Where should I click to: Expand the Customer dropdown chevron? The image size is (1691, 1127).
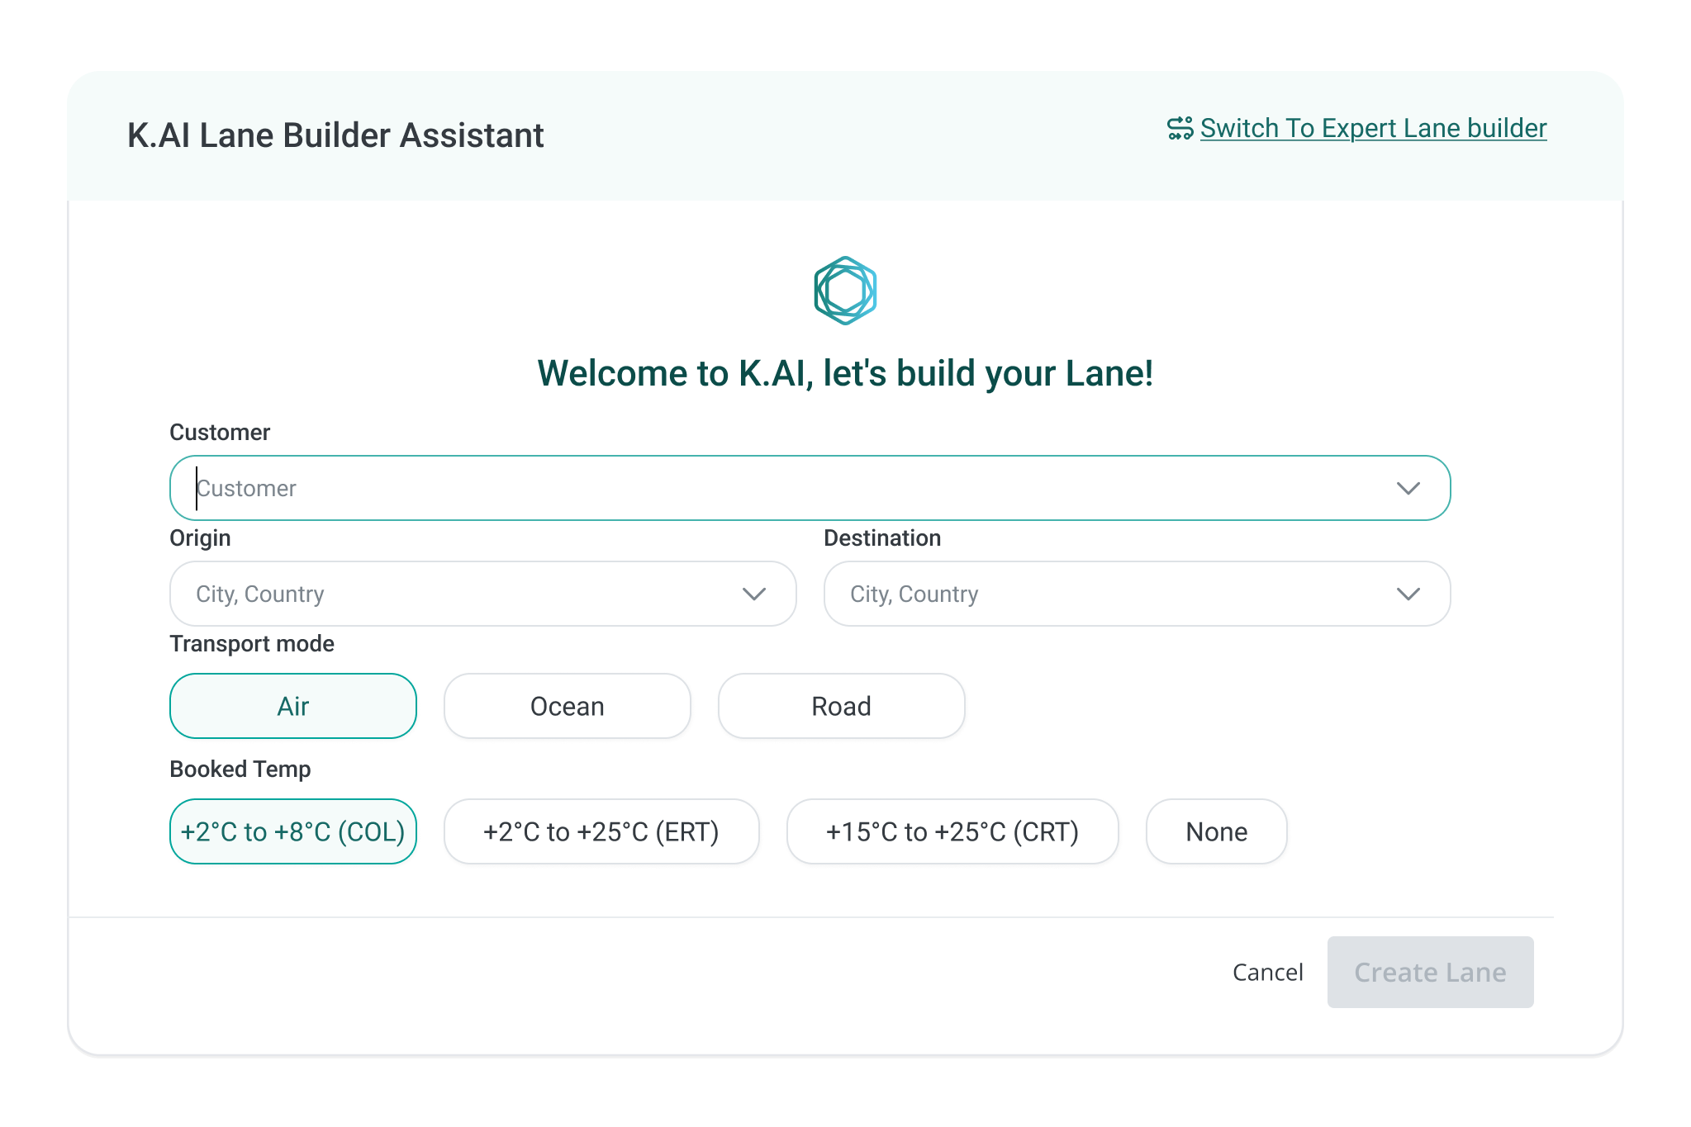click(x=1408, y=488)
